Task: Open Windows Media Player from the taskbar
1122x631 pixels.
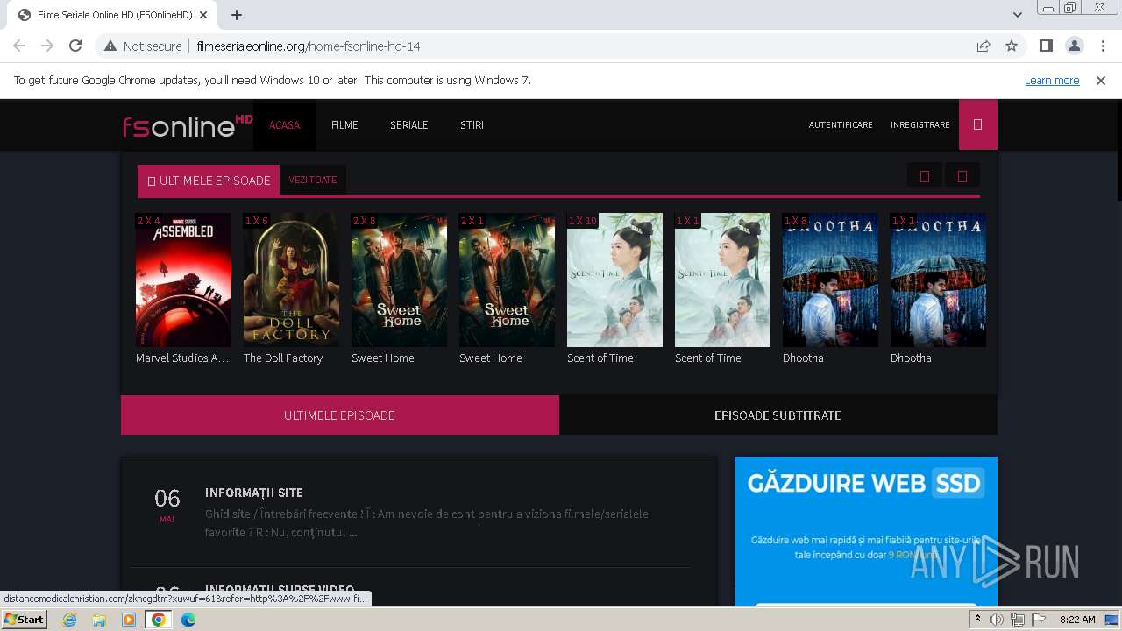Action: [129, 620]
